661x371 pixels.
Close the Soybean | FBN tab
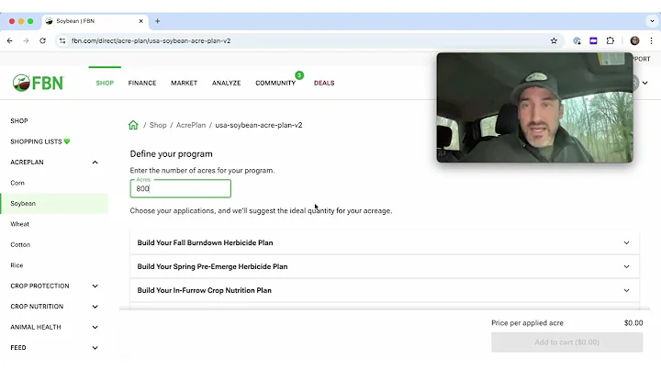pyautogui.click(x=140, y=21)
